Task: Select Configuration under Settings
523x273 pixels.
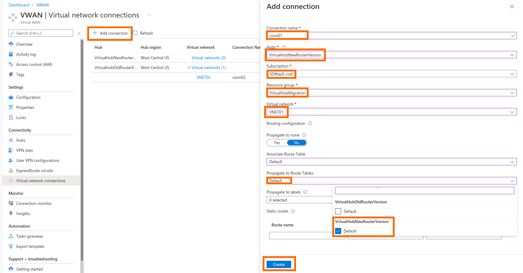Action: (28, 97)
